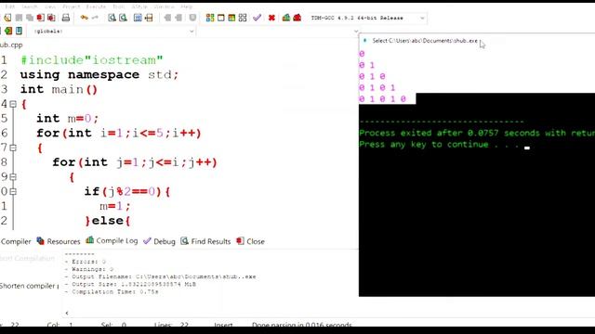Open the TDM-GCC 4.9.2 compiler set dropdown
Viewport: 595px width, 334px height.
point(368,18)
